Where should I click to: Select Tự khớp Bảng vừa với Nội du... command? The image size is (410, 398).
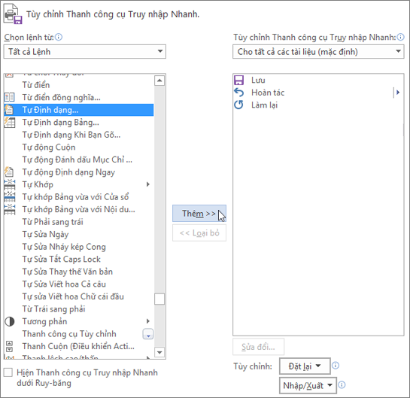click(79, 209)
